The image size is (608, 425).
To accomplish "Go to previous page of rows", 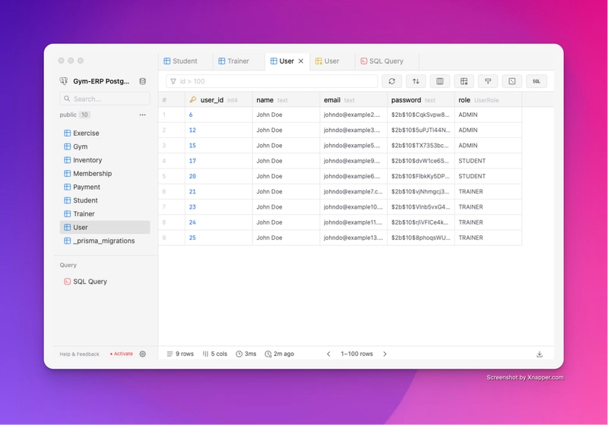I will tap(328, 354).
